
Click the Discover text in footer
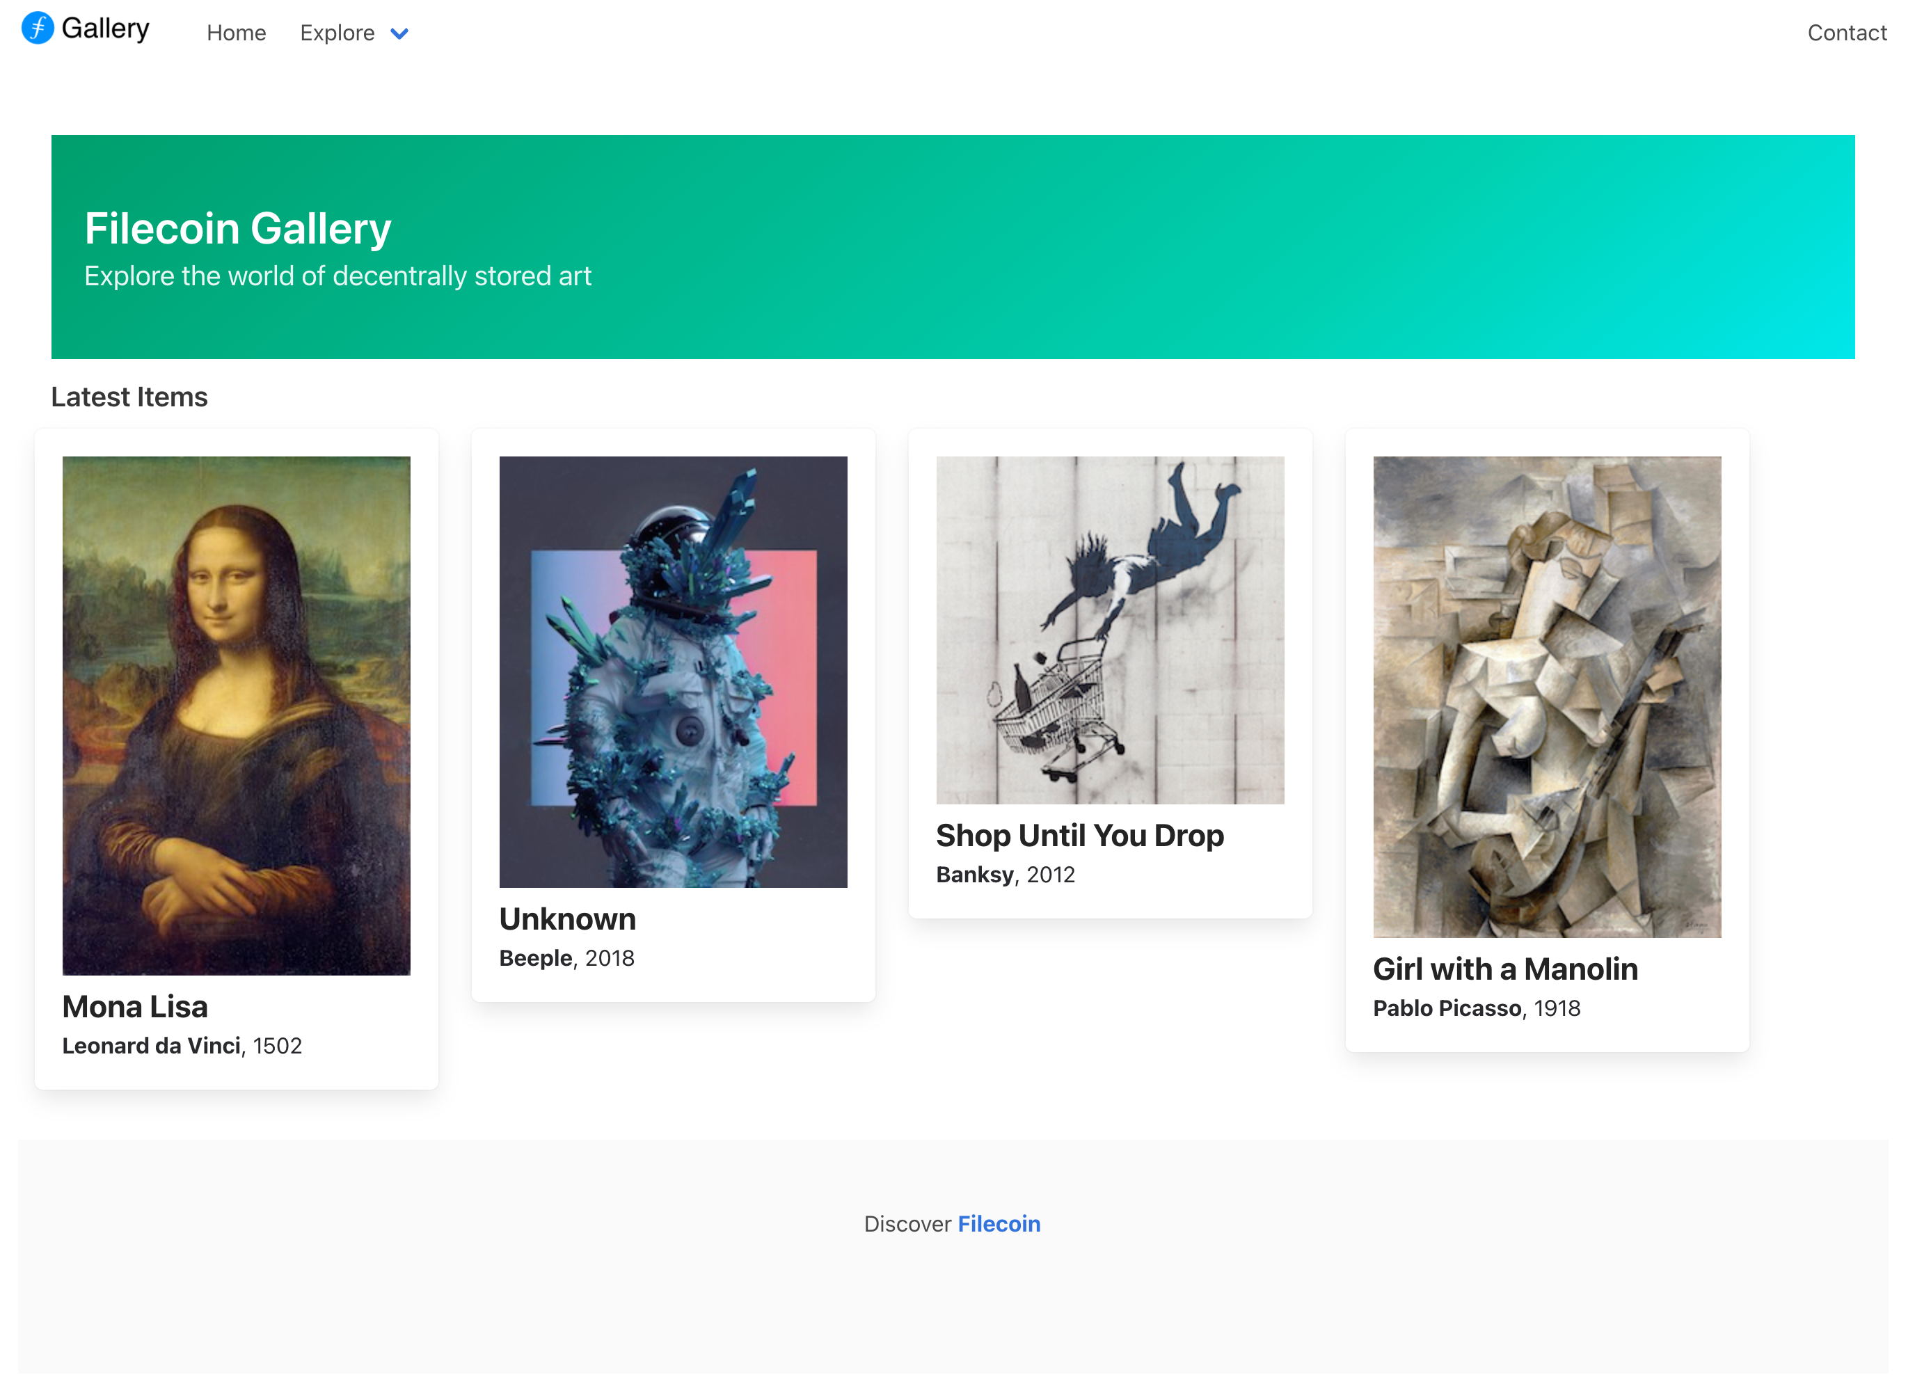tap(908, 1223)
